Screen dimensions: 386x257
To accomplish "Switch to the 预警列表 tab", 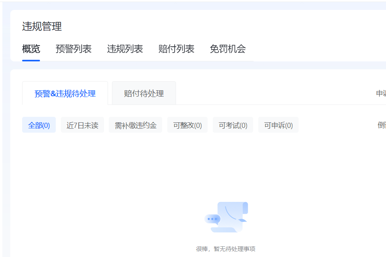I will (74, 49).
